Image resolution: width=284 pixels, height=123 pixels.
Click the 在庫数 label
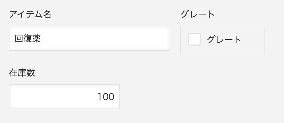[22, 73]
